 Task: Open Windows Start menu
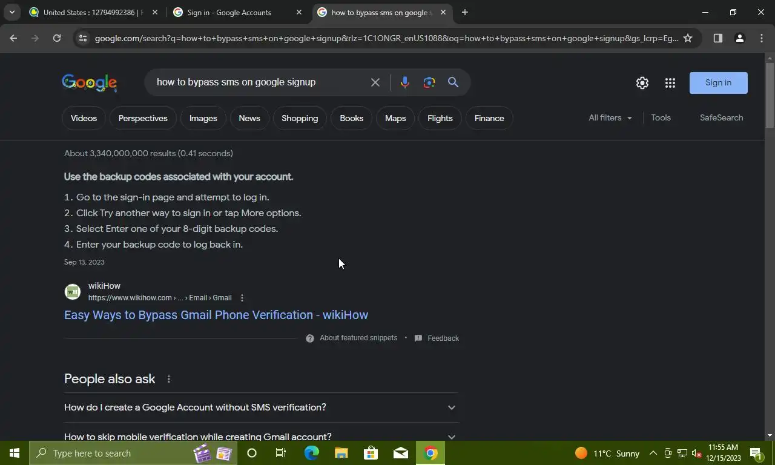(15, 453)
